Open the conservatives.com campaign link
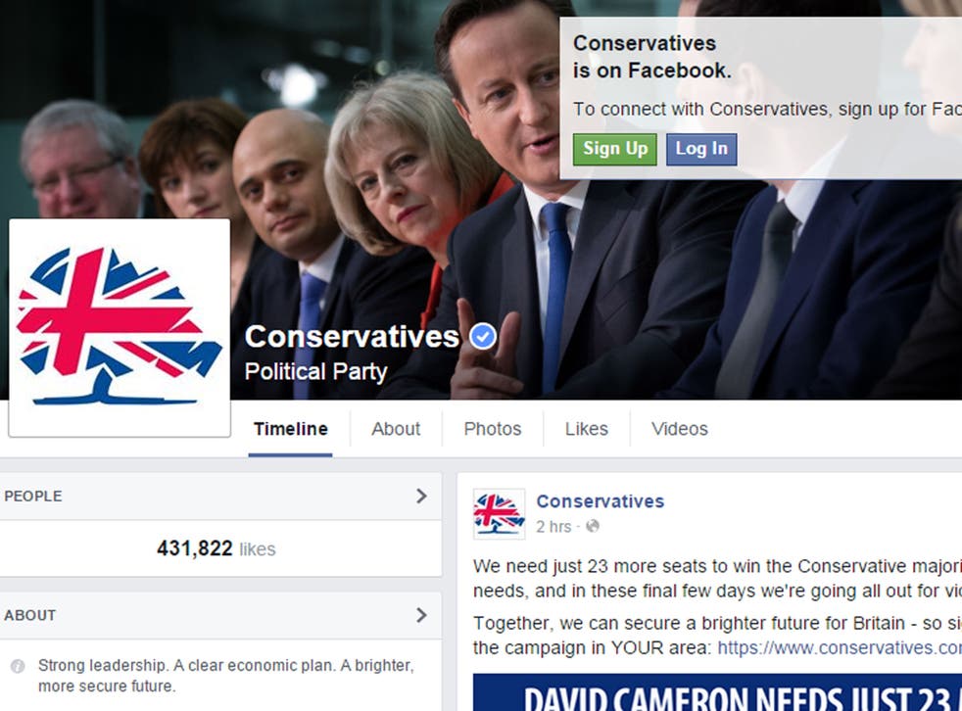962x711 pixels. 840,647
